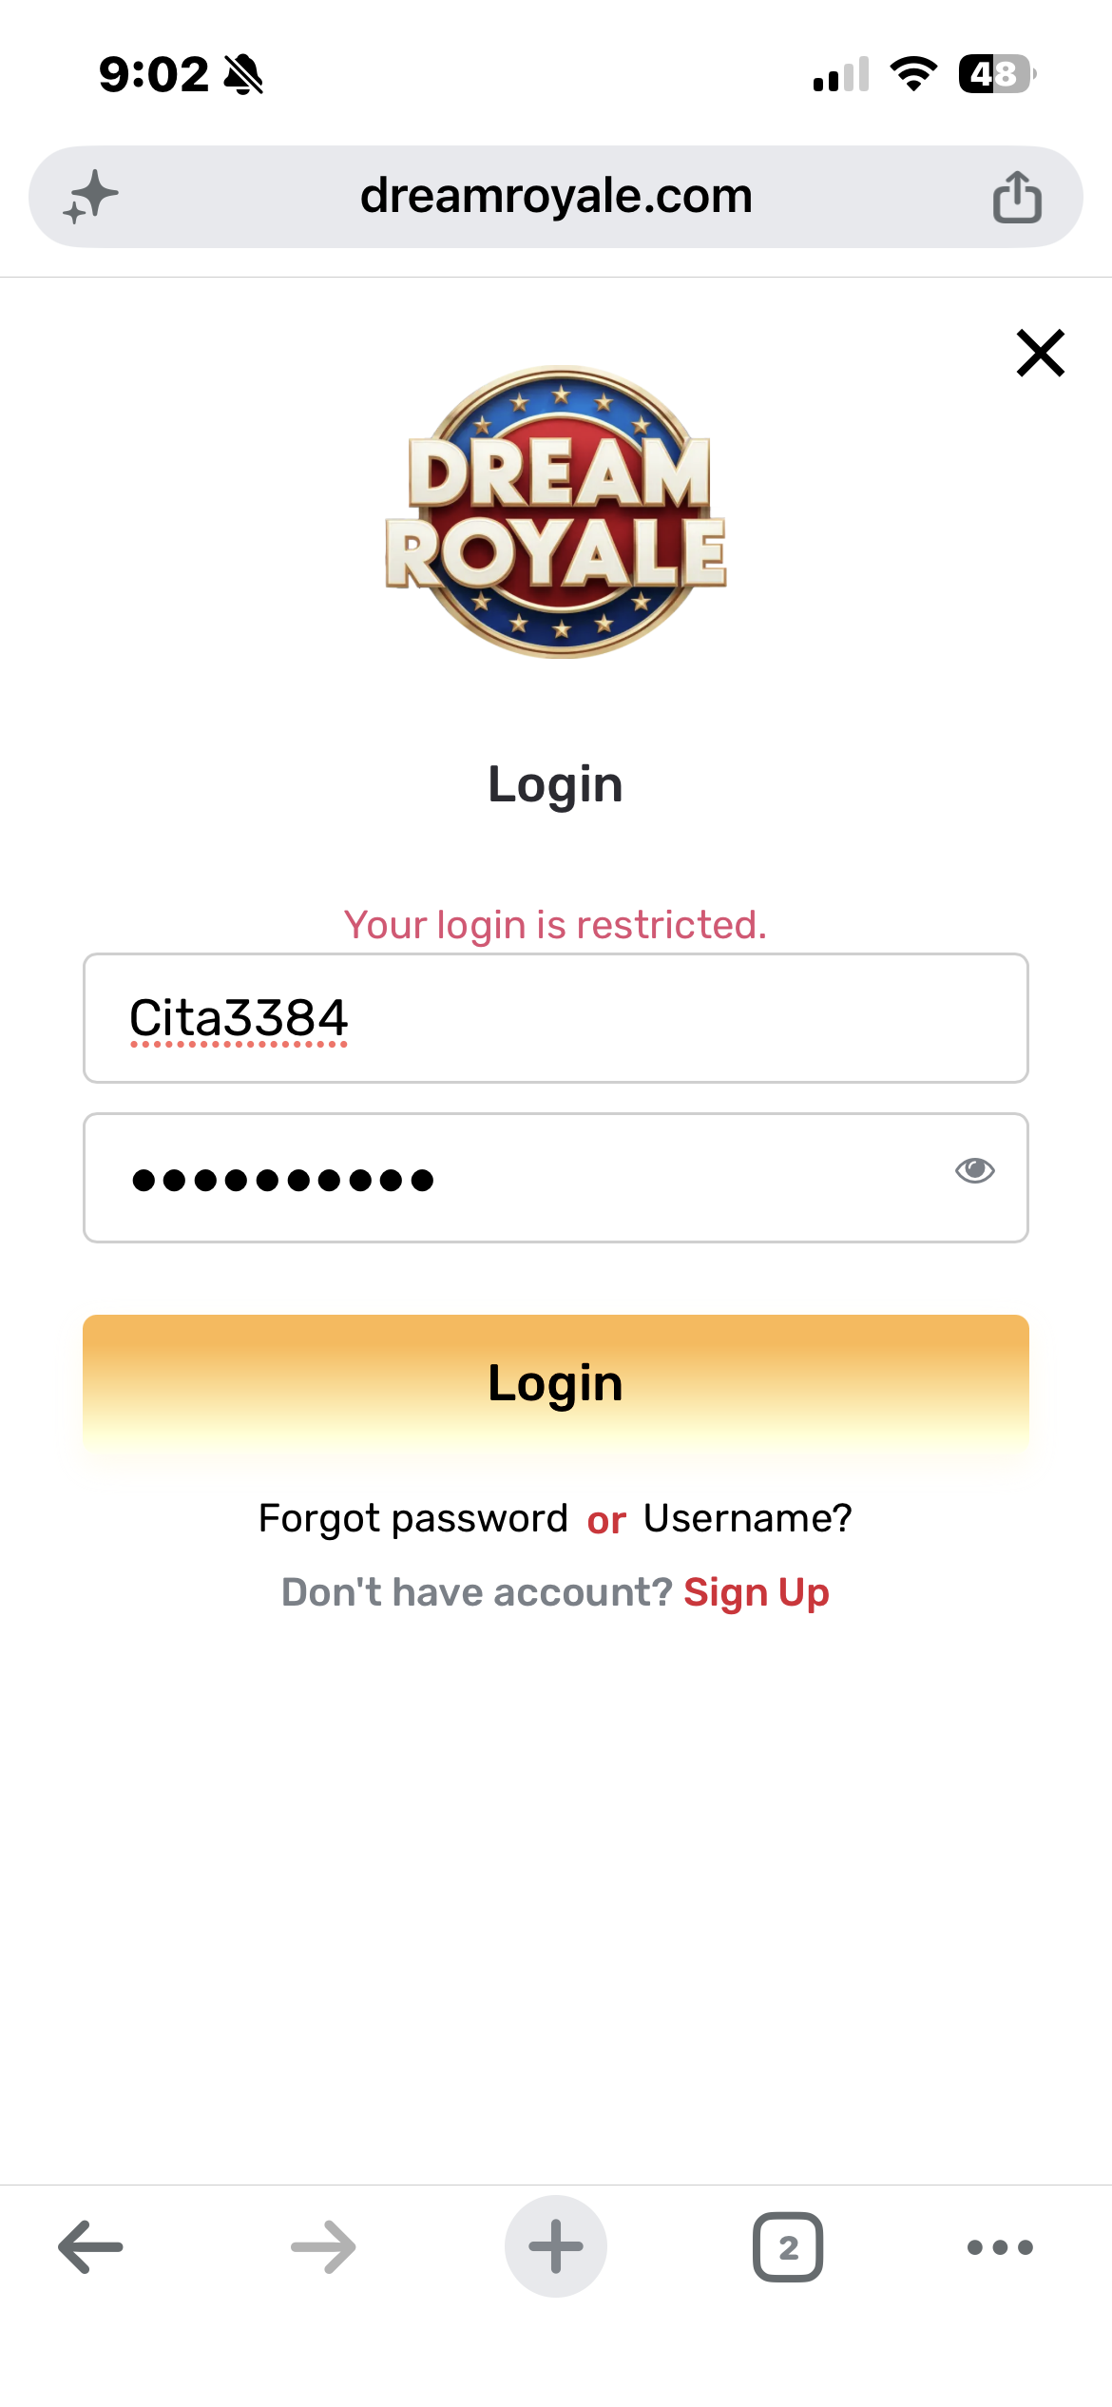
Task: Open a new tab with plus button
Action: pyautogui.click(x=556, y=2246)
